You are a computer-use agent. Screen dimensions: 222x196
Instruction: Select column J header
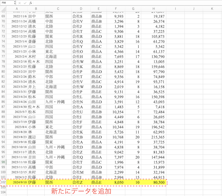point(194,9)
